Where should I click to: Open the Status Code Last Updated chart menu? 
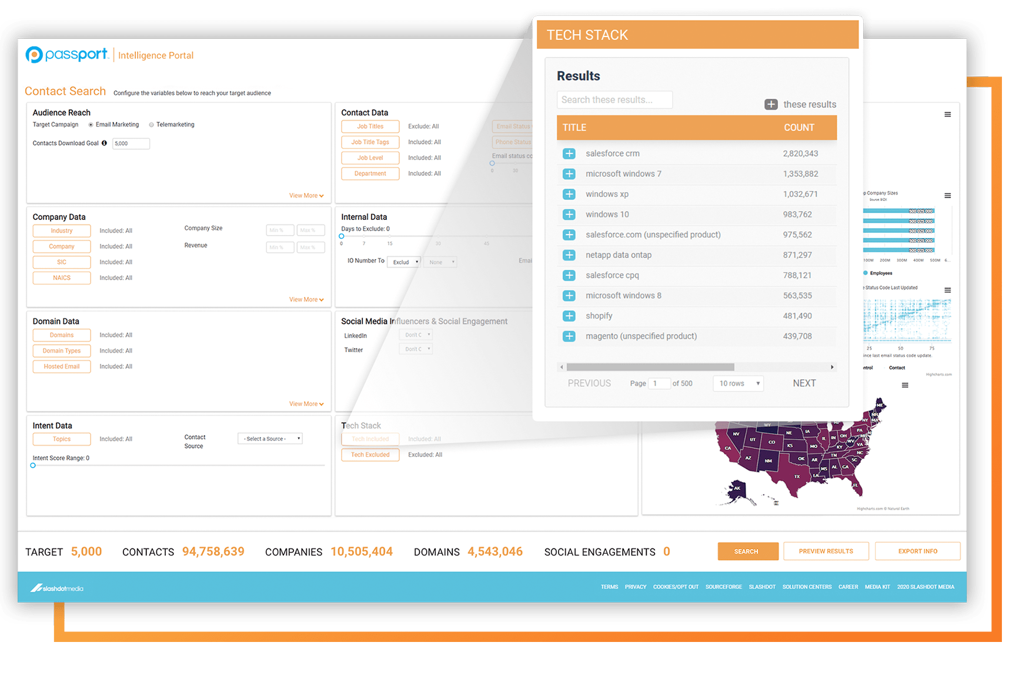[948, 290]
